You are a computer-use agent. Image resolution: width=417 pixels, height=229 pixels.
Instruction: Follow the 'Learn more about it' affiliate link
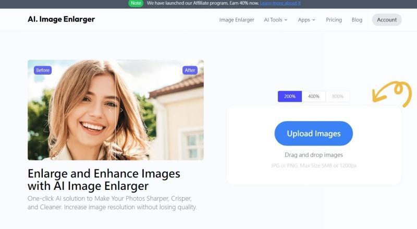click(280, 3)
